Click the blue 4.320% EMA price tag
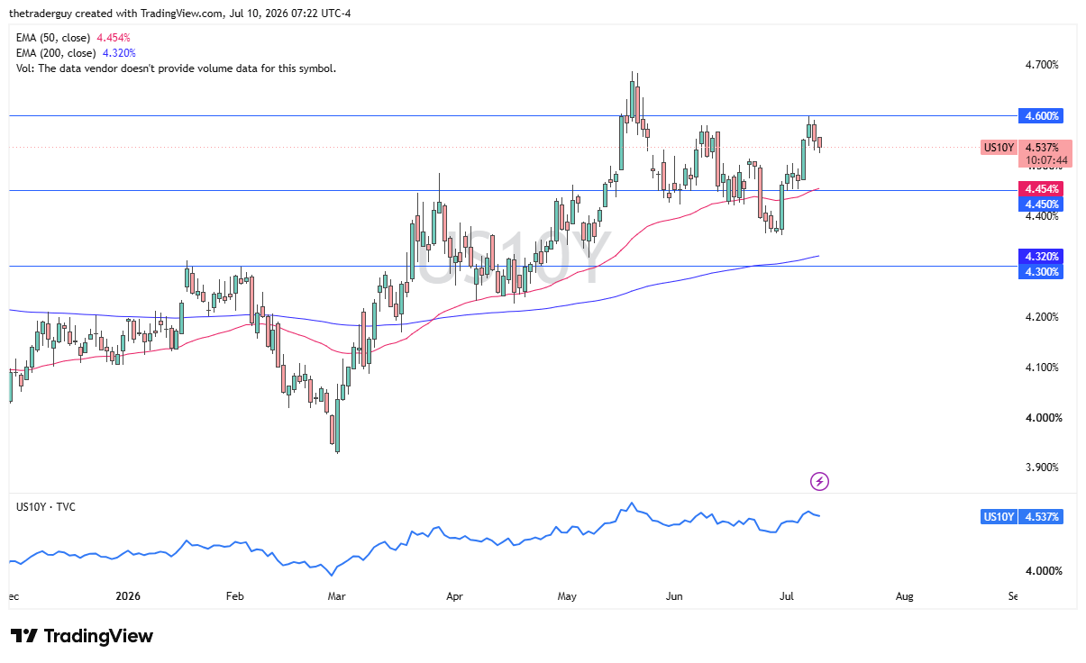The image size is (1086, 663). pyautogui.click(x=1040, y=257)
